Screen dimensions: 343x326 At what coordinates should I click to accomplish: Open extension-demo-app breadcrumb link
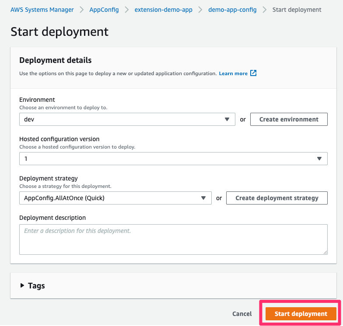(x=164, y=10)
